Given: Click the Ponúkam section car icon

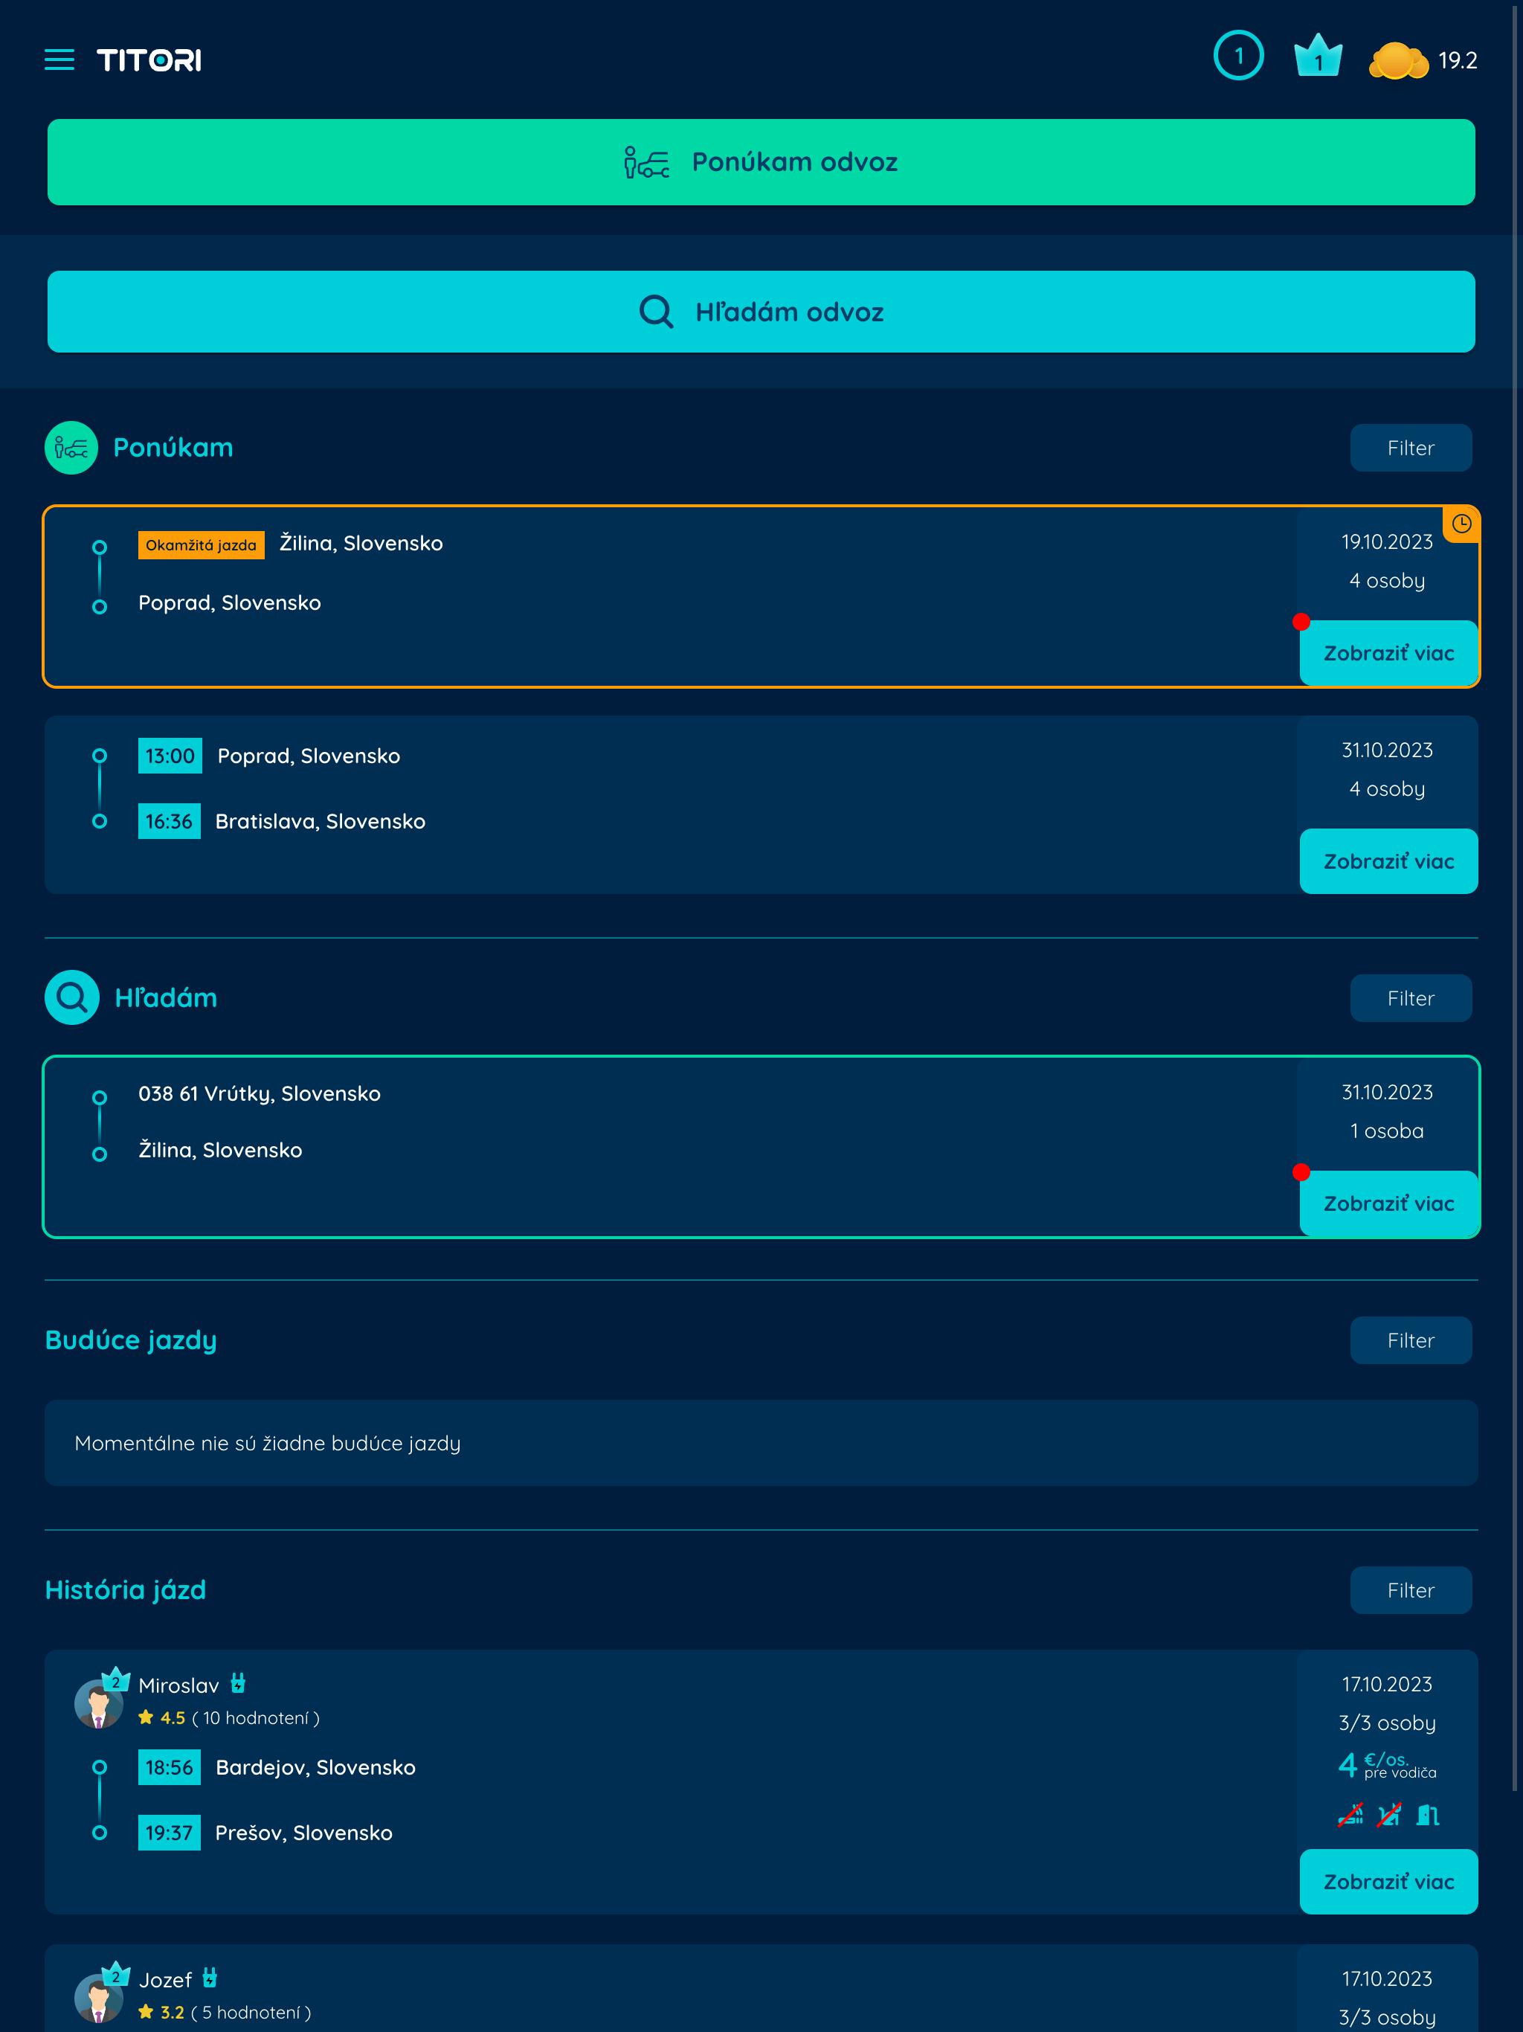Looking at the screenshot, I should [71, 447].
